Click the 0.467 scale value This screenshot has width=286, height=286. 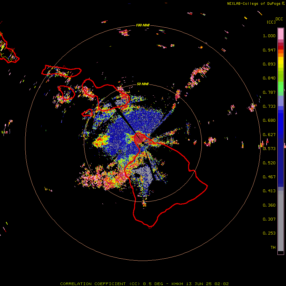tap(269, 177)
